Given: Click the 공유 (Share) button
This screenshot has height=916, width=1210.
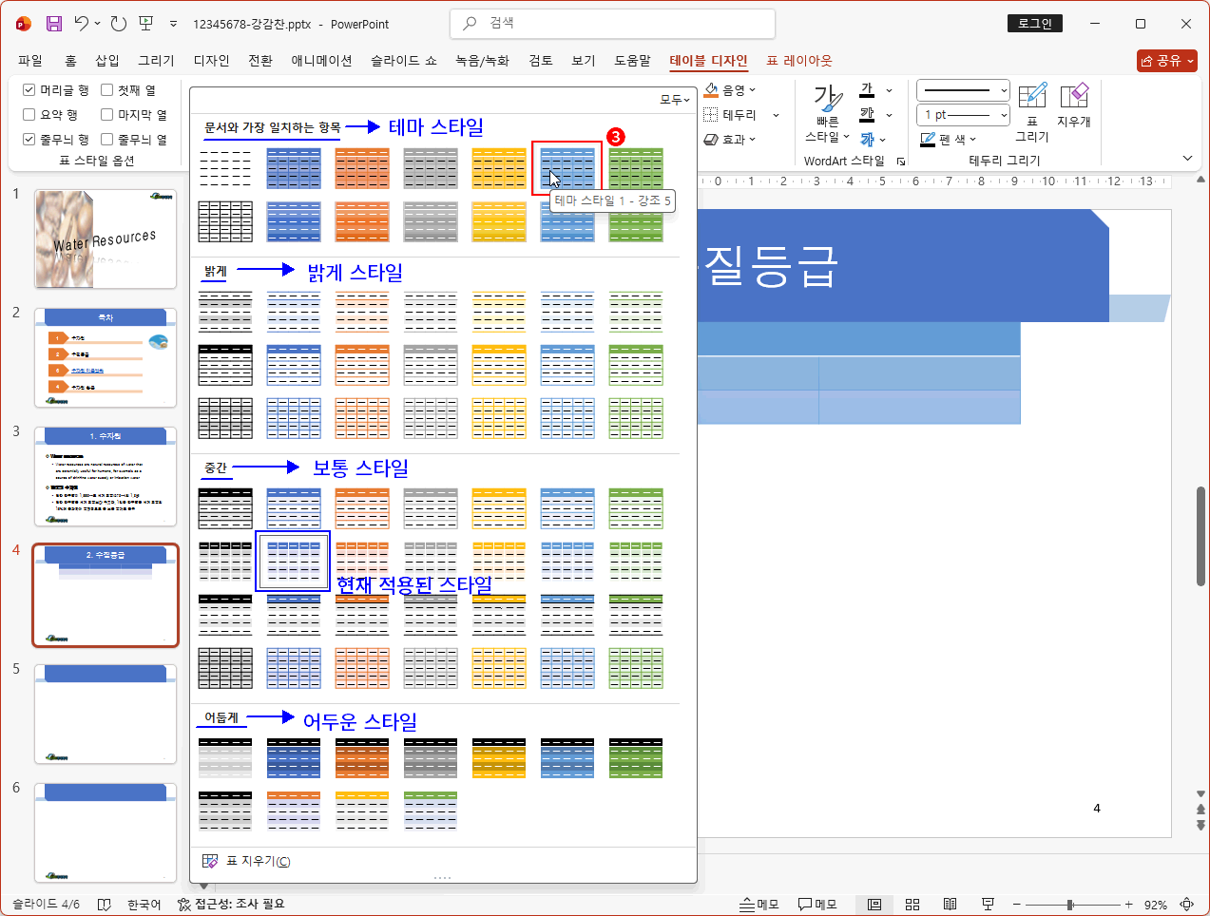Looking at the screenshot, I should click(1166, 61).
